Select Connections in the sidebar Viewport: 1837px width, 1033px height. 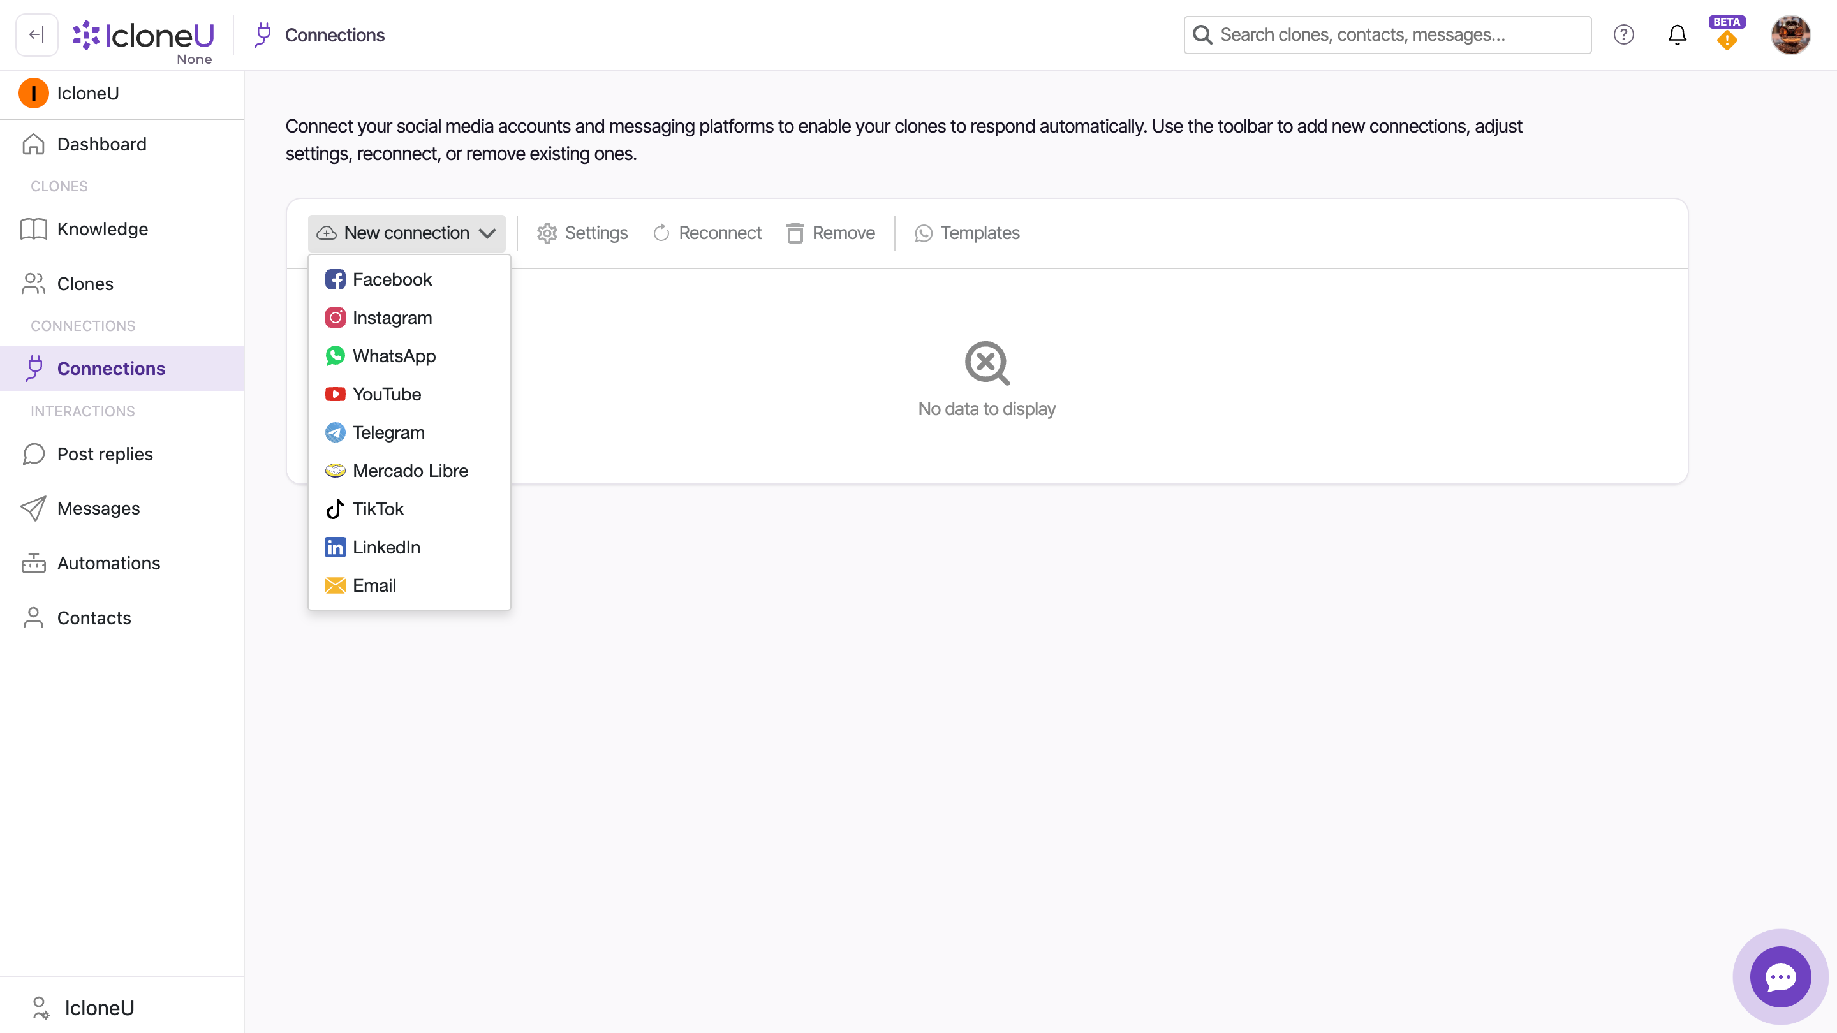(x=122, y=369)
